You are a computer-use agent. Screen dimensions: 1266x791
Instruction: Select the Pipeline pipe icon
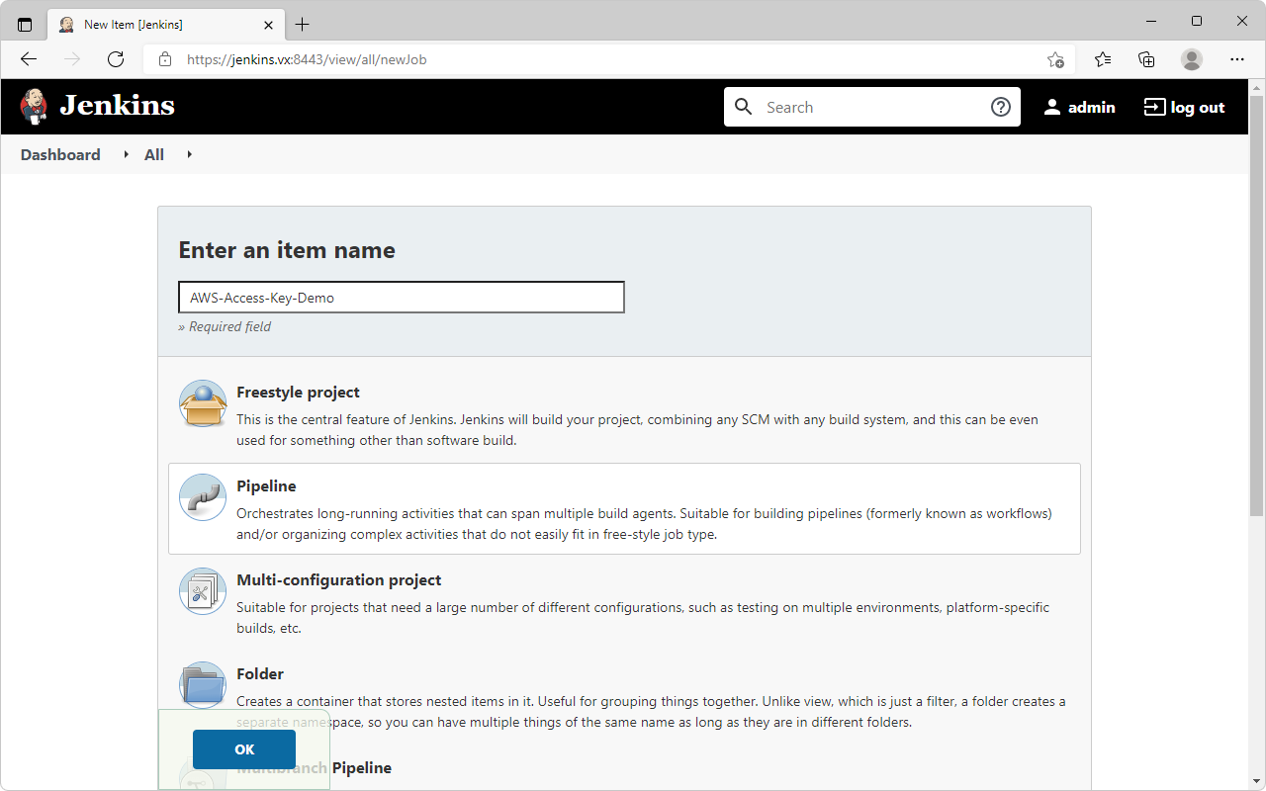pos(203,497)
